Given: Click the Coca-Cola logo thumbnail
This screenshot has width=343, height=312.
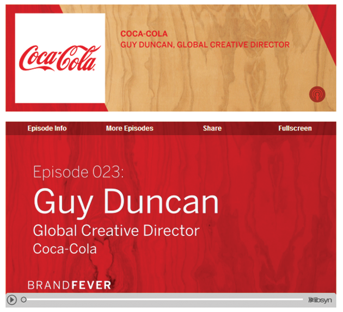Looking at the screenshot, I should coord(60,58).
